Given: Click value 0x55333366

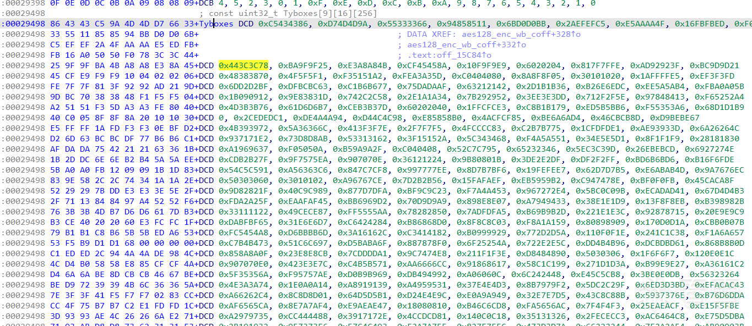Looking at the screenshot, I should [402, 24].
